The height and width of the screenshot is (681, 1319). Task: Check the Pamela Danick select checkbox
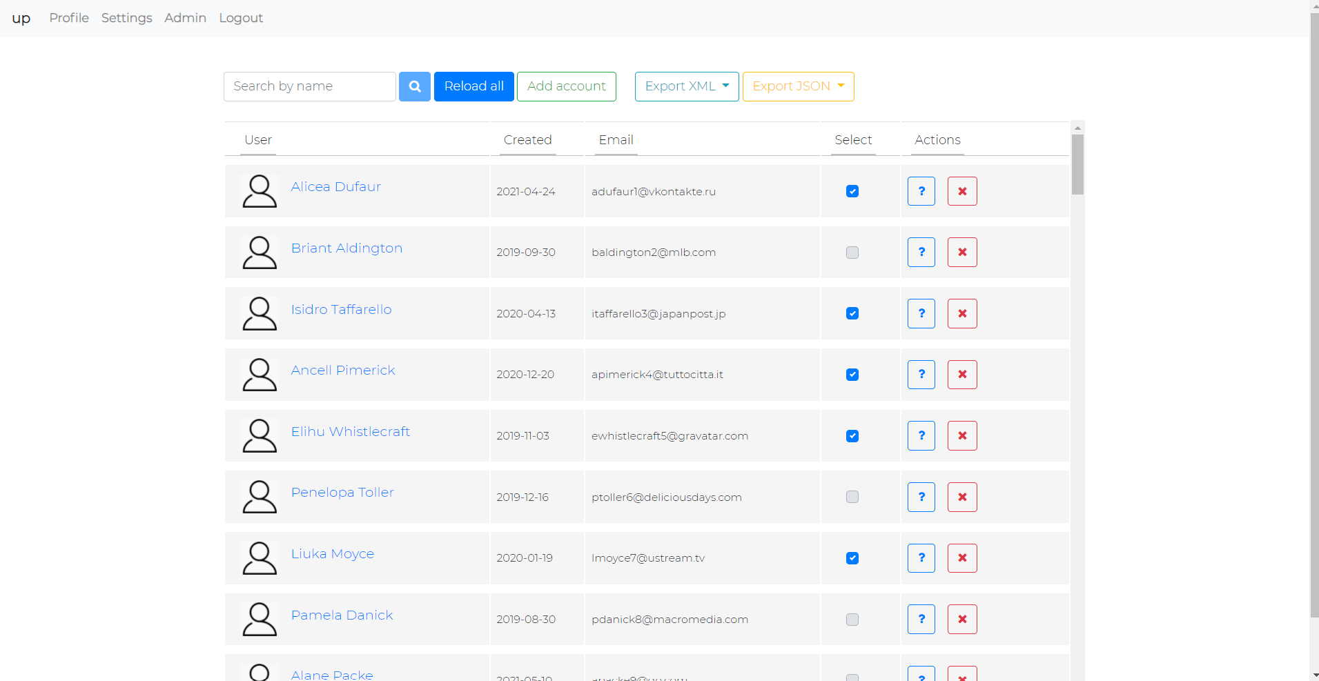[x=852, y=620]
